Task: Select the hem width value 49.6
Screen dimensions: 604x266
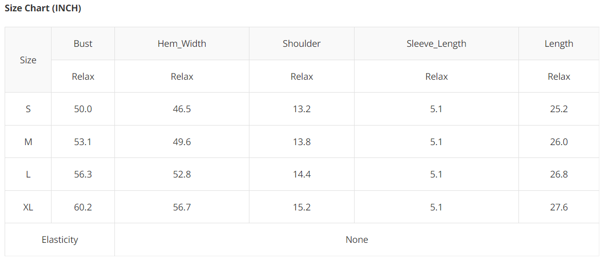Action: click(182, 142)
